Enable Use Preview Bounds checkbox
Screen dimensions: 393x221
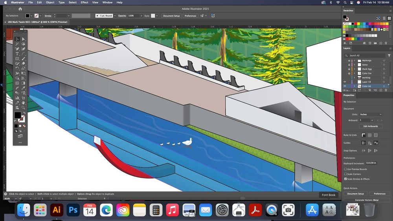point(345,169)
